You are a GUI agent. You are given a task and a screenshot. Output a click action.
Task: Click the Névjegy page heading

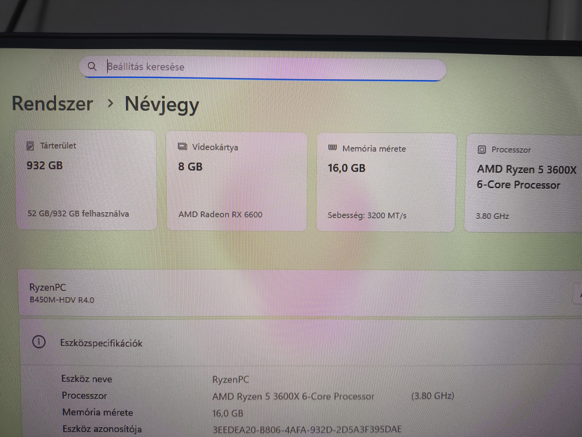pyautogui.click(x=162, y=104)
